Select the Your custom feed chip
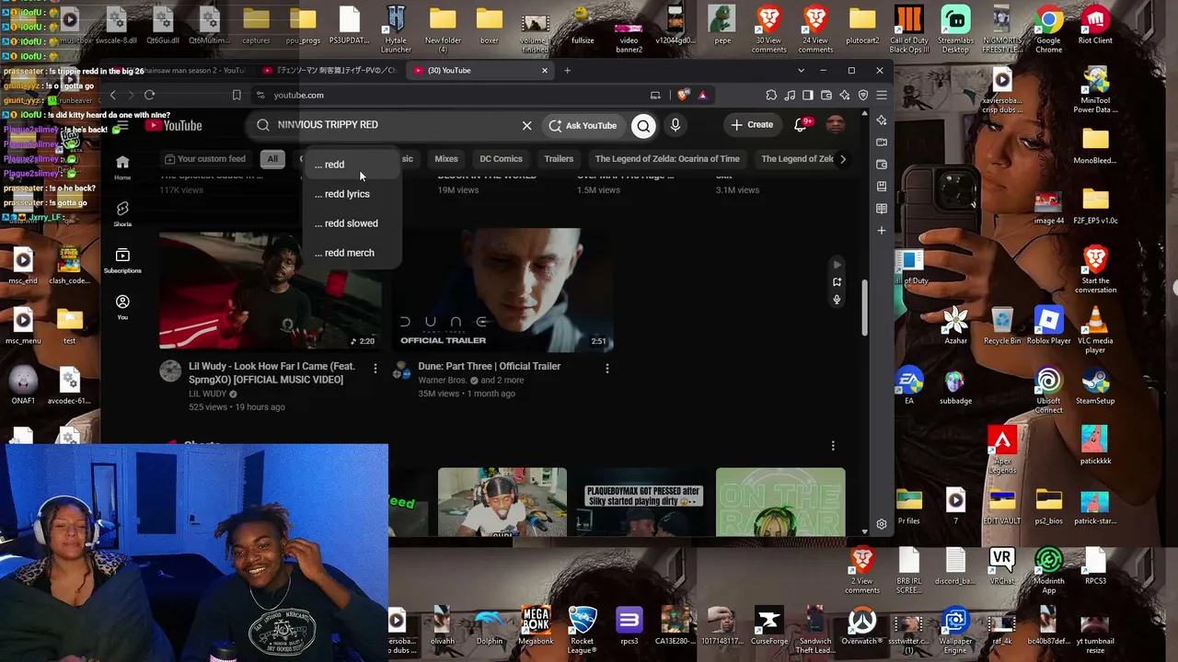Viewport: 1178px width, 662px height. [205, 159]
